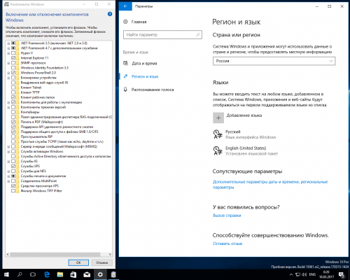Click the back arrow in Settings window

[x=125, y=6]
